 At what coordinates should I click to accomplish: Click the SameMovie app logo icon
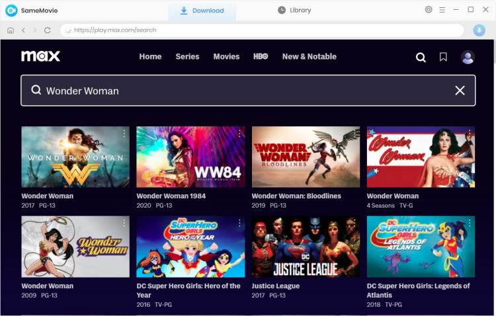coord(11,11)
